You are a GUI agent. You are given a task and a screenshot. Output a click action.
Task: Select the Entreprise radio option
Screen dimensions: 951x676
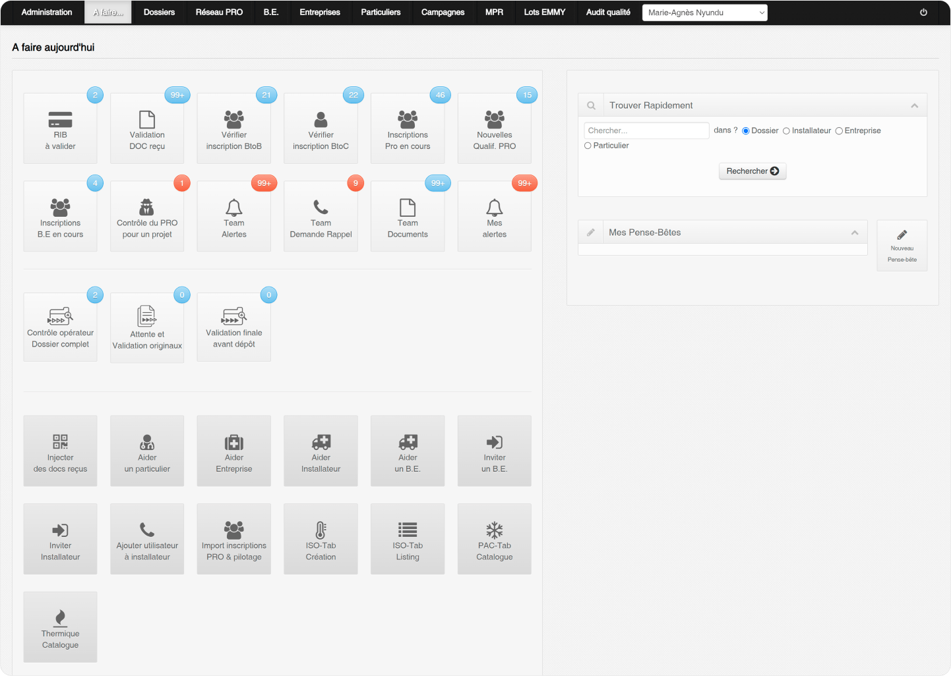(839, 131)
